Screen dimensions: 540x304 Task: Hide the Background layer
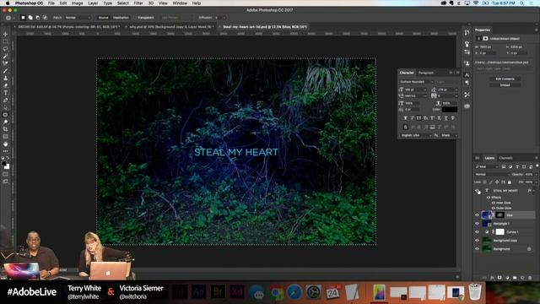click(x=478, y=249)
